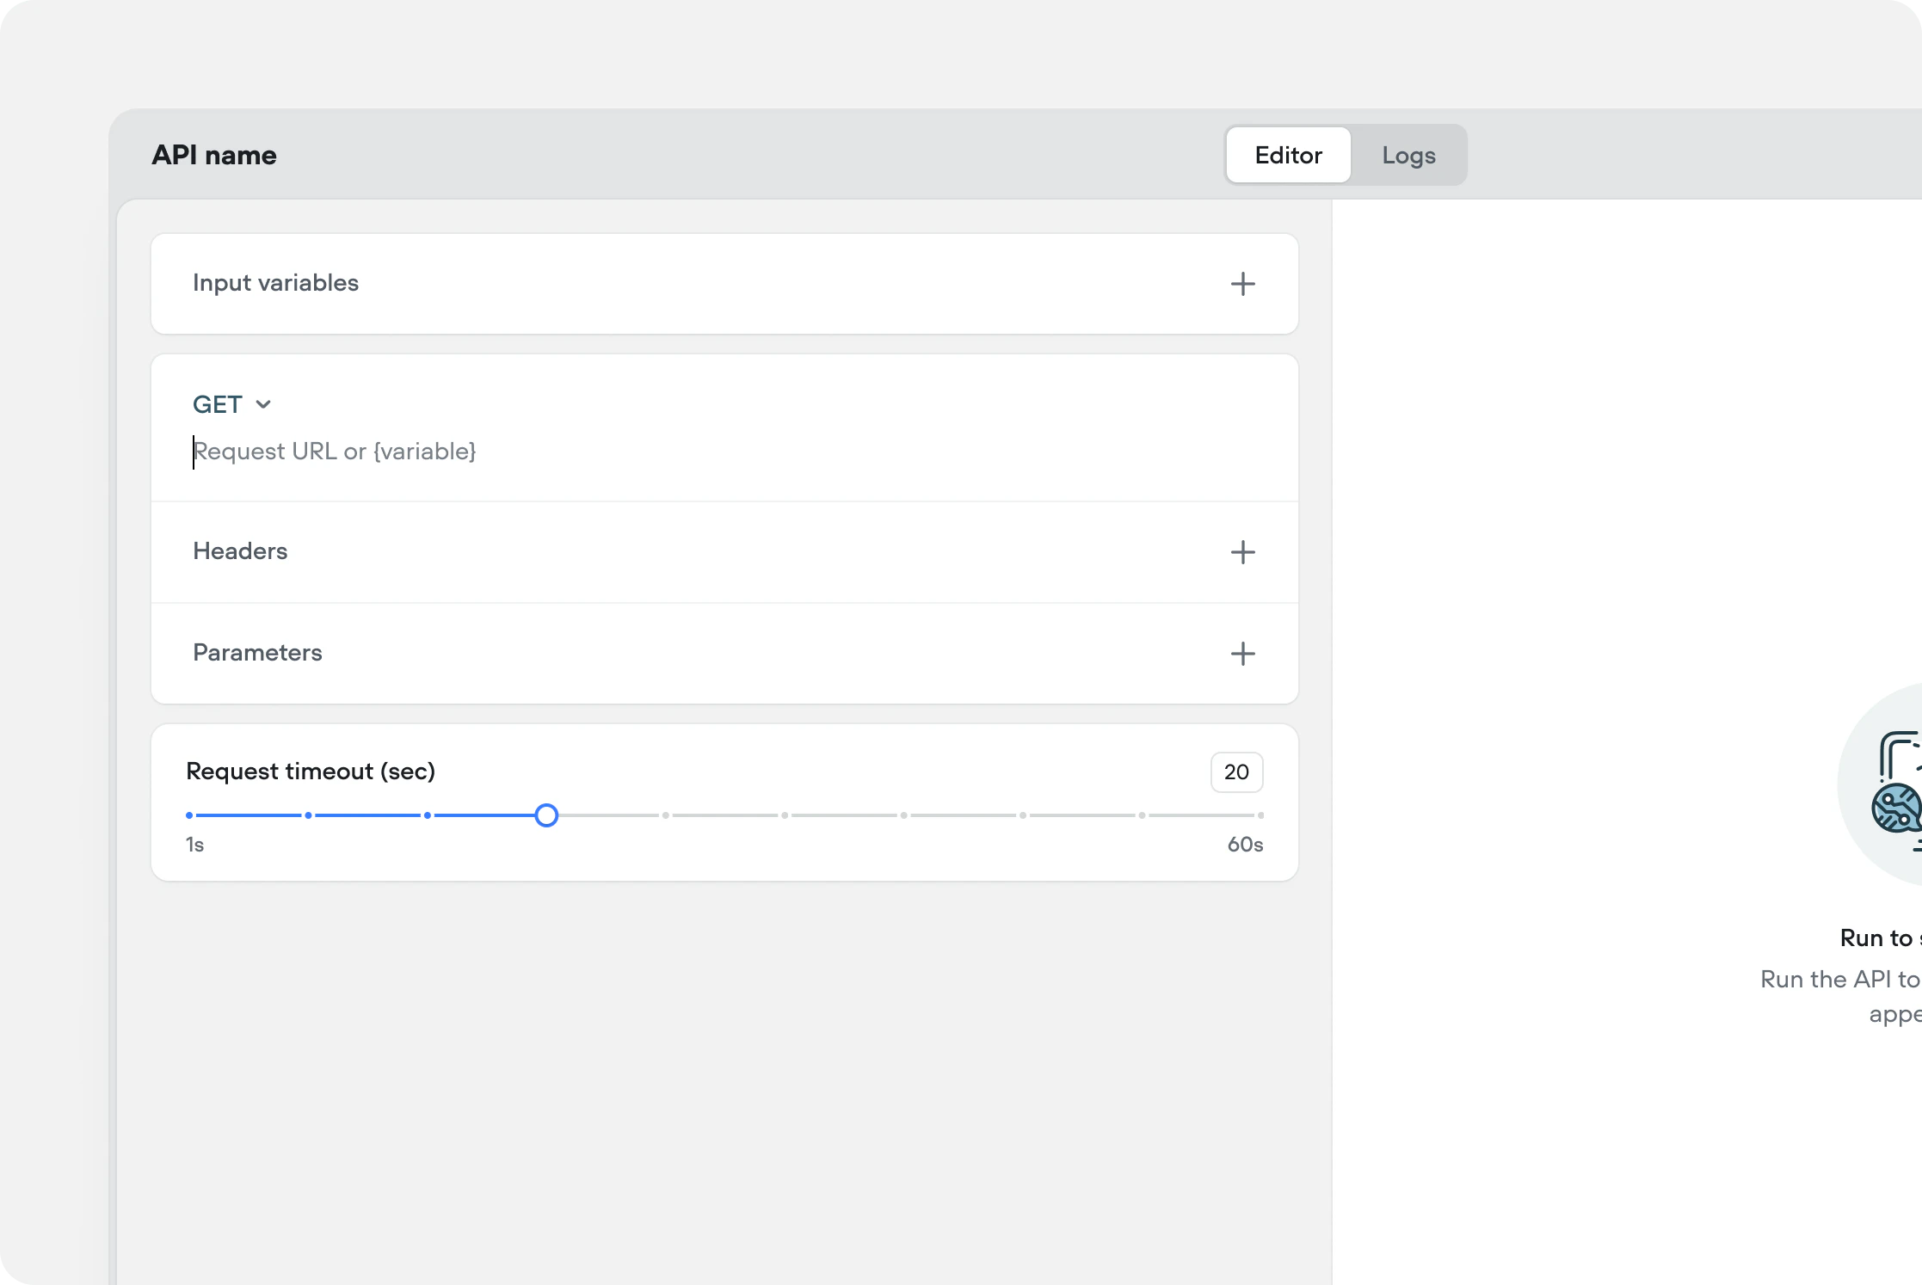Click the plus icon in the Headers section

click(x=1242, y=552)
